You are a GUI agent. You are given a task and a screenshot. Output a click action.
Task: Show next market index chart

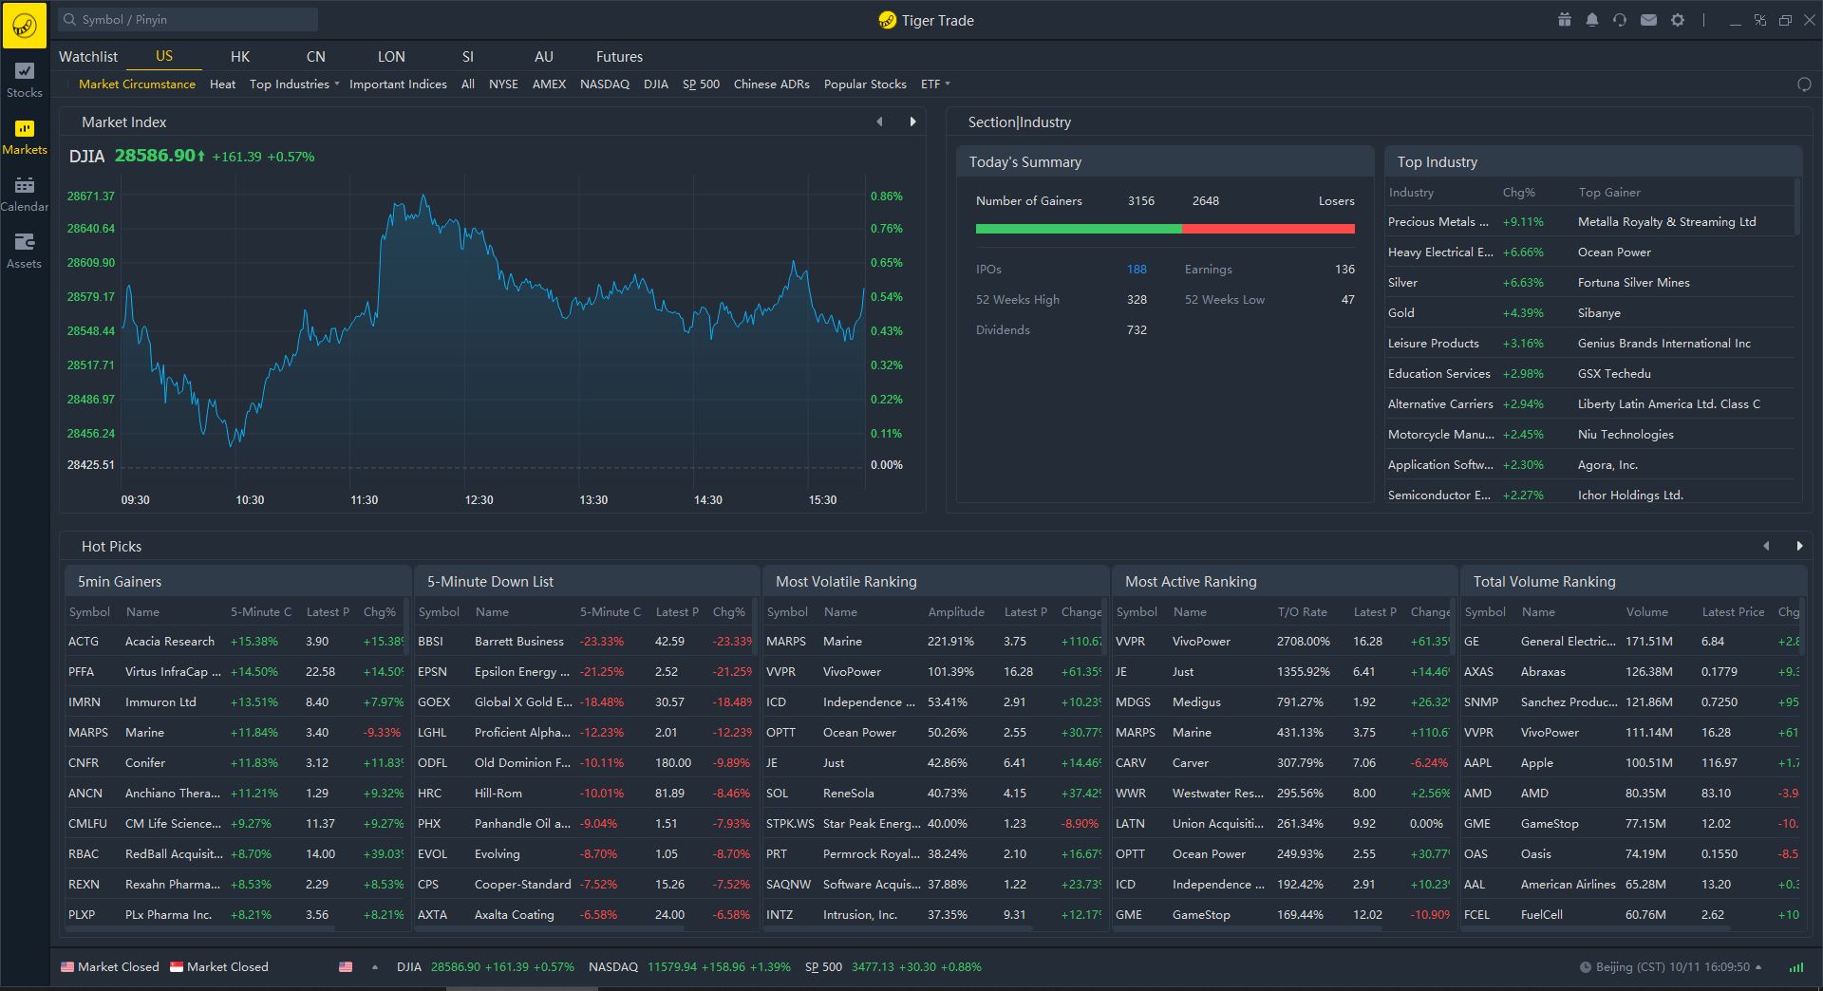tap(912, 122)
